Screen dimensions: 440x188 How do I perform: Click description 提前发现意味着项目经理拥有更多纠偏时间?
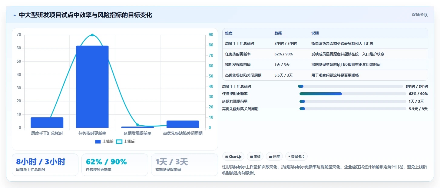pos(346,65)
